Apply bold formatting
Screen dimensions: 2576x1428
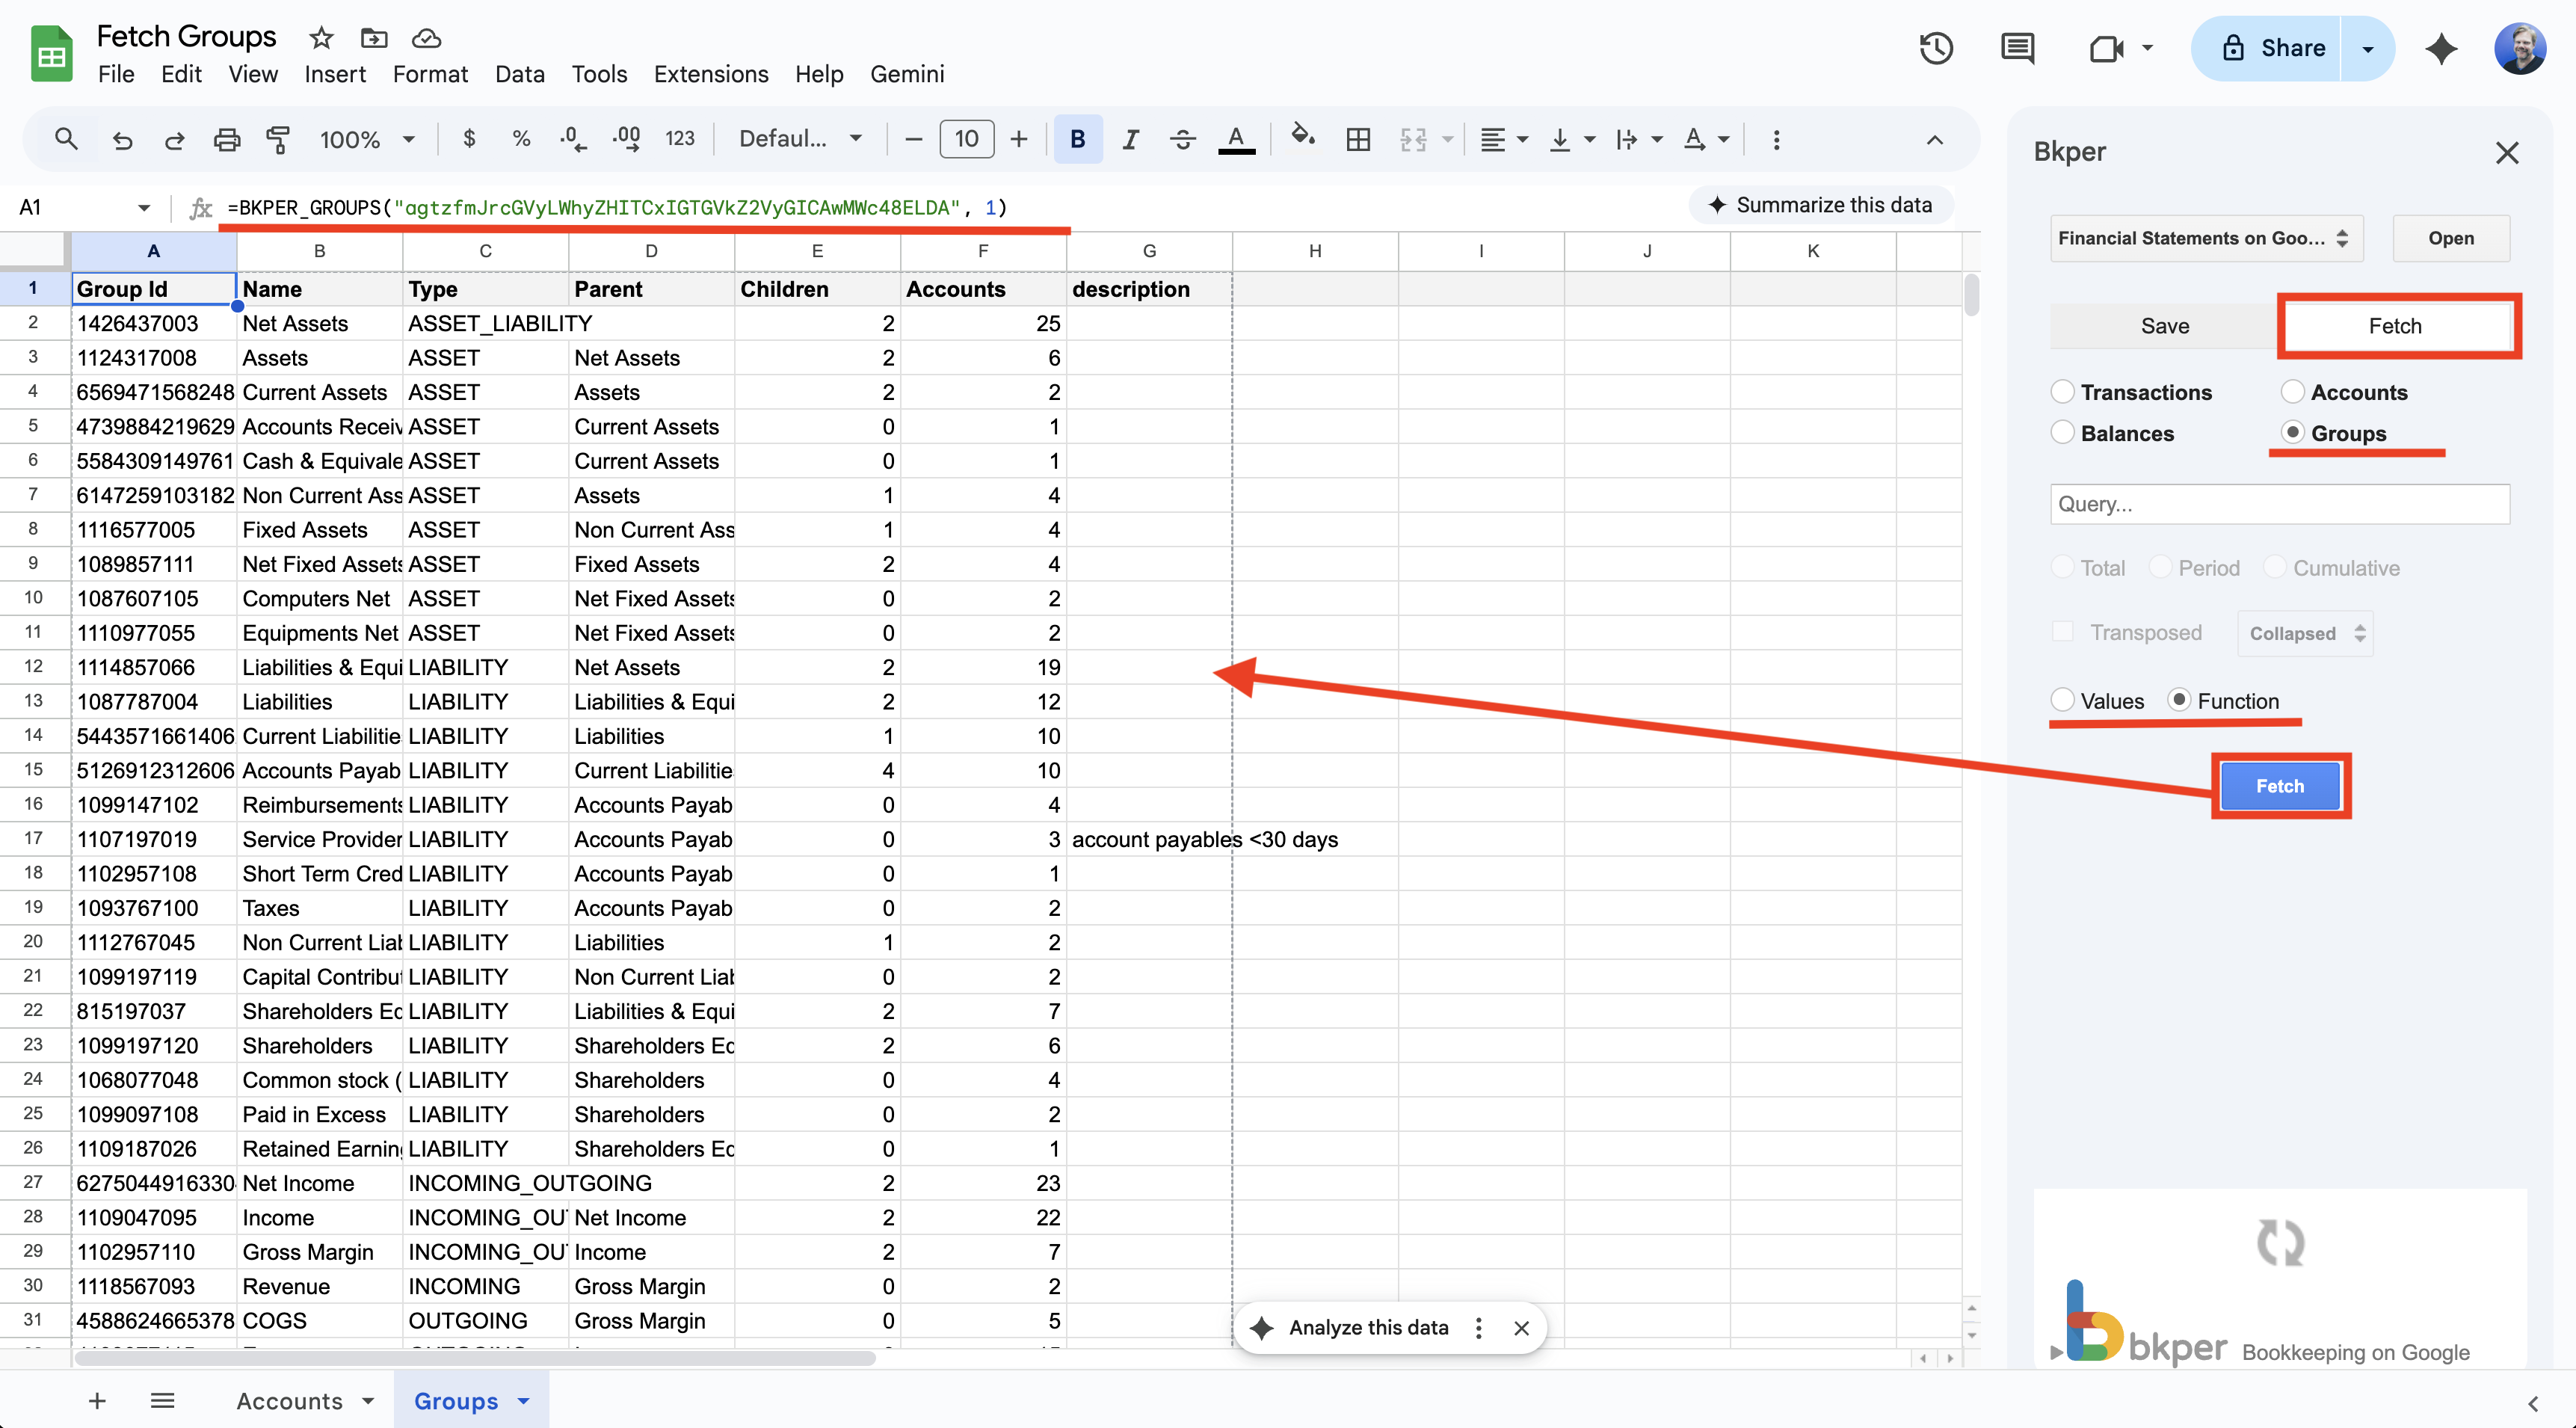click(x=1078, y=139)
